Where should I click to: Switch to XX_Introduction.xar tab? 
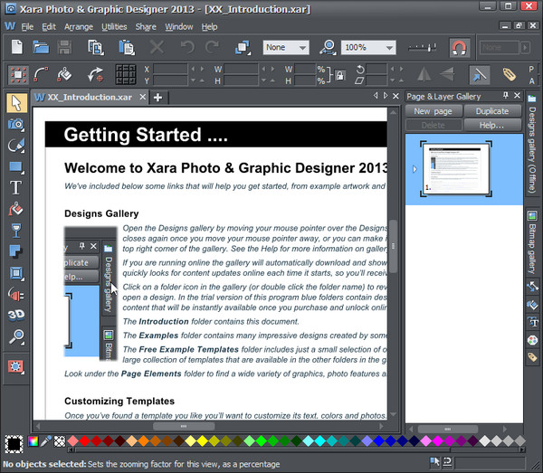[x=90, y=98]
